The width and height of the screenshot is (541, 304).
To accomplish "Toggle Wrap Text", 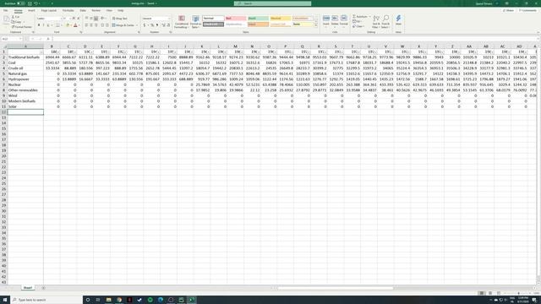I will coord(120,19).
